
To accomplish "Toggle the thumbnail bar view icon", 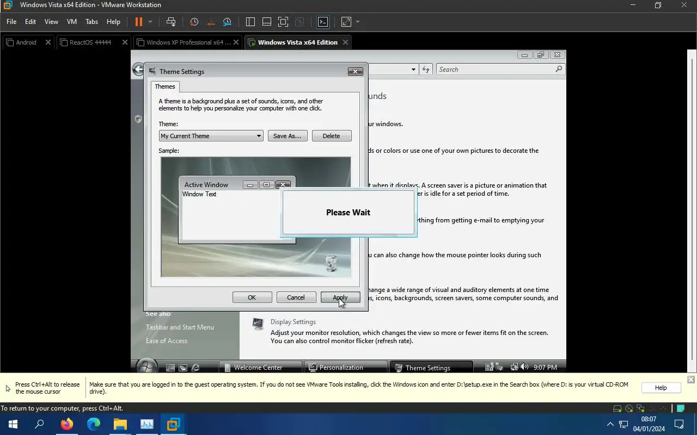I will click(267, 22).
